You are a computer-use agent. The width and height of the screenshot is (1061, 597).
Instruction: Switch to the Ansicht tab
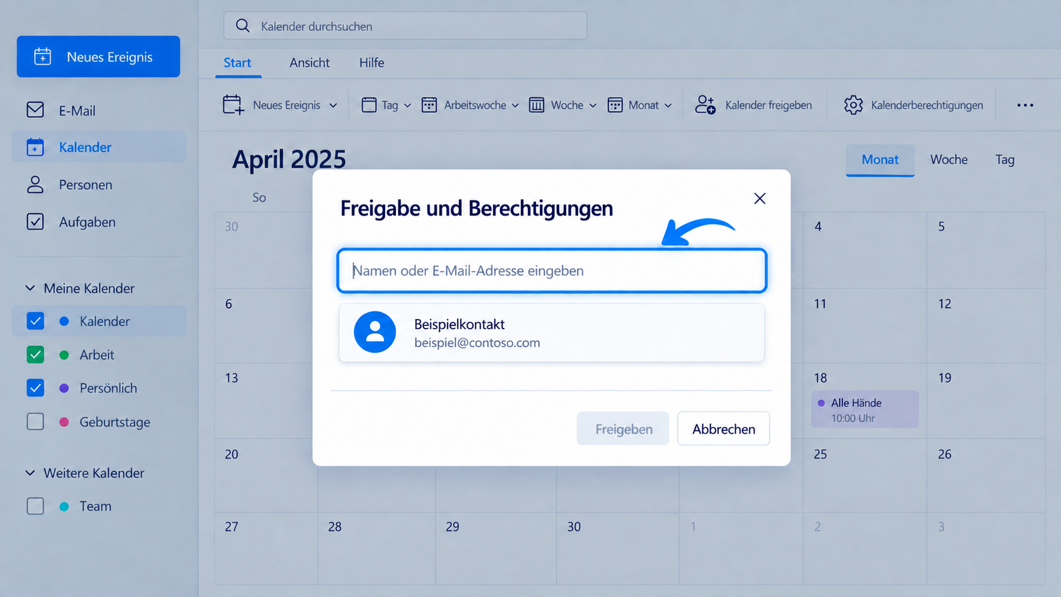point(310,63)
